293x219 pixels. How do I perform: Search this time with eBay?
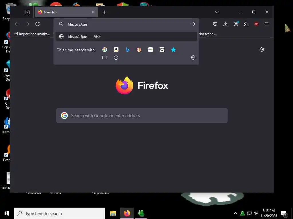coord(151,50)
